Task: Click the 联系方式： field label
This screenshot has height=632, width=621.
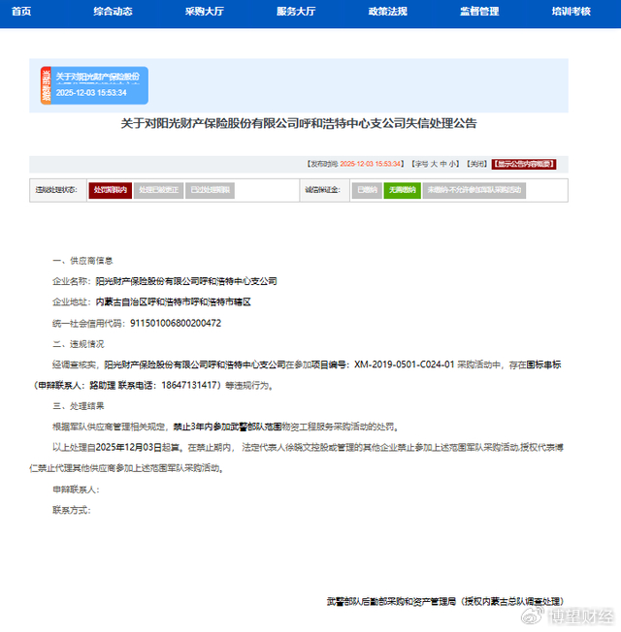Action: 72,510
